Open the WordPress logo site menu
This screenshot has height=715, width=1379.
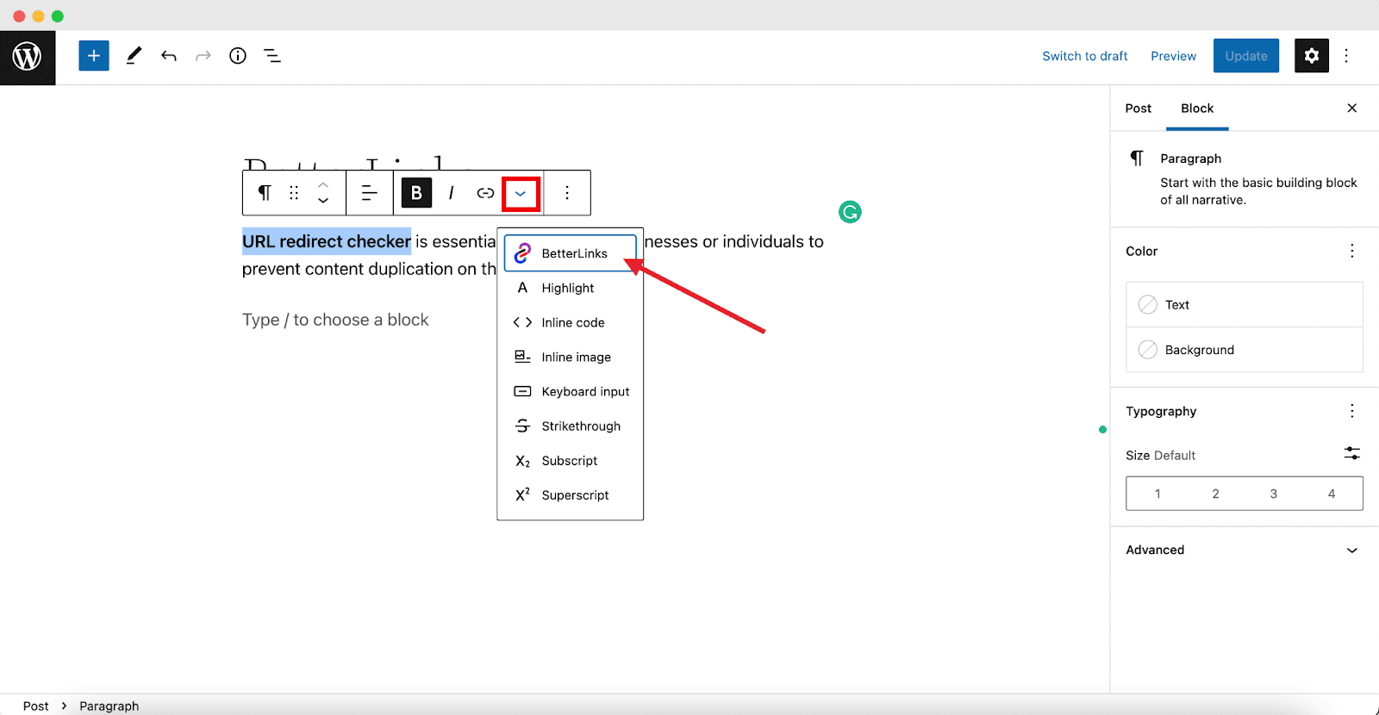tap(28, 57)
